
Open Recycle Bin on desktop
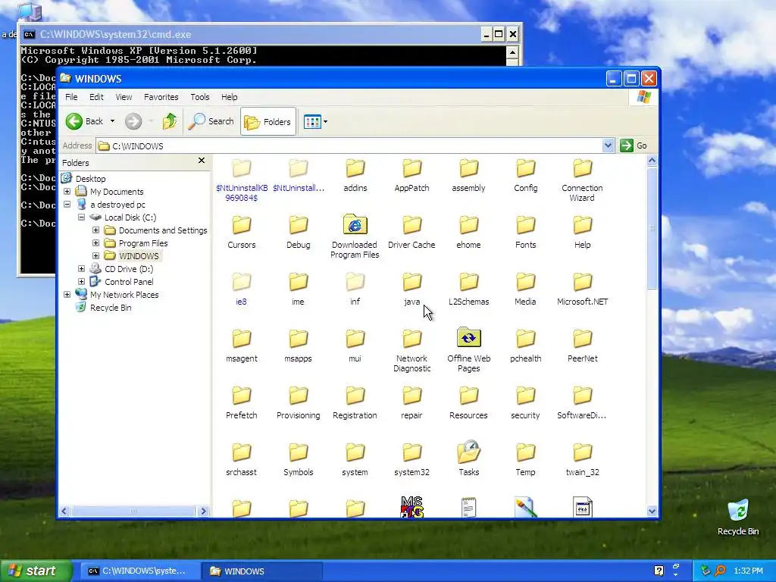tap(738, 518)
